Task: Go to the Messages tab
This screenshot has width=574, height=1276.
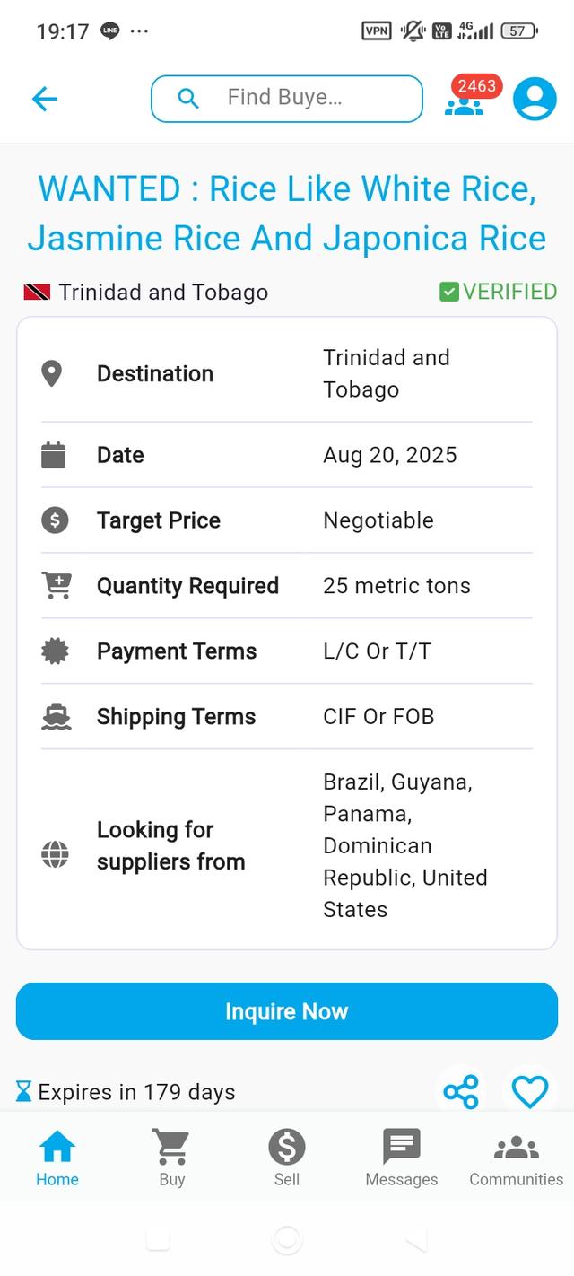Action: tap(402, 1158)
